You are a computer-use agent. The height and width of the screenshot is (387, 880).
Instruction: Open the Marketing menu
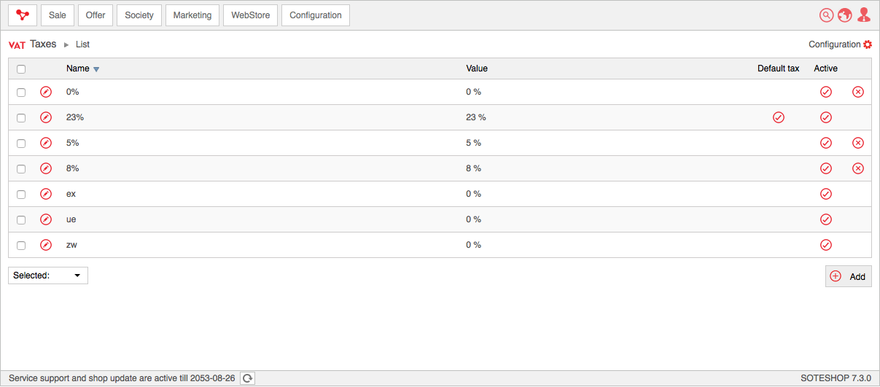[x=192, y=15]
